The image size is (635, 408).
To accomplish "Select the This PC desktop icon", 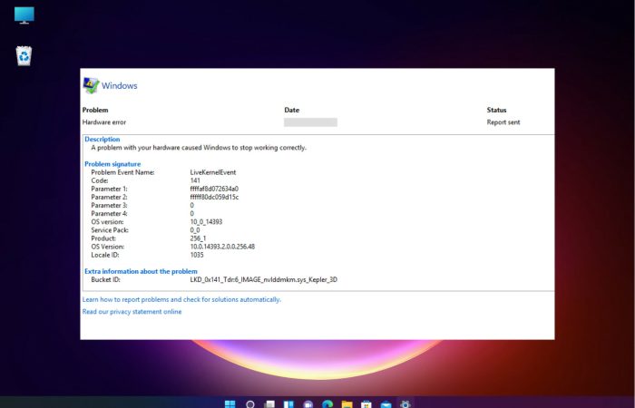I will tap(24, 15).
